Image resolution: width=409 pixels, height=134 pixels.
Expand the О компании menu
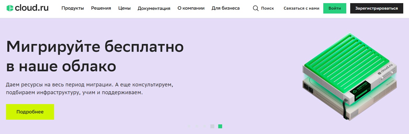click(x=191, y=8)
